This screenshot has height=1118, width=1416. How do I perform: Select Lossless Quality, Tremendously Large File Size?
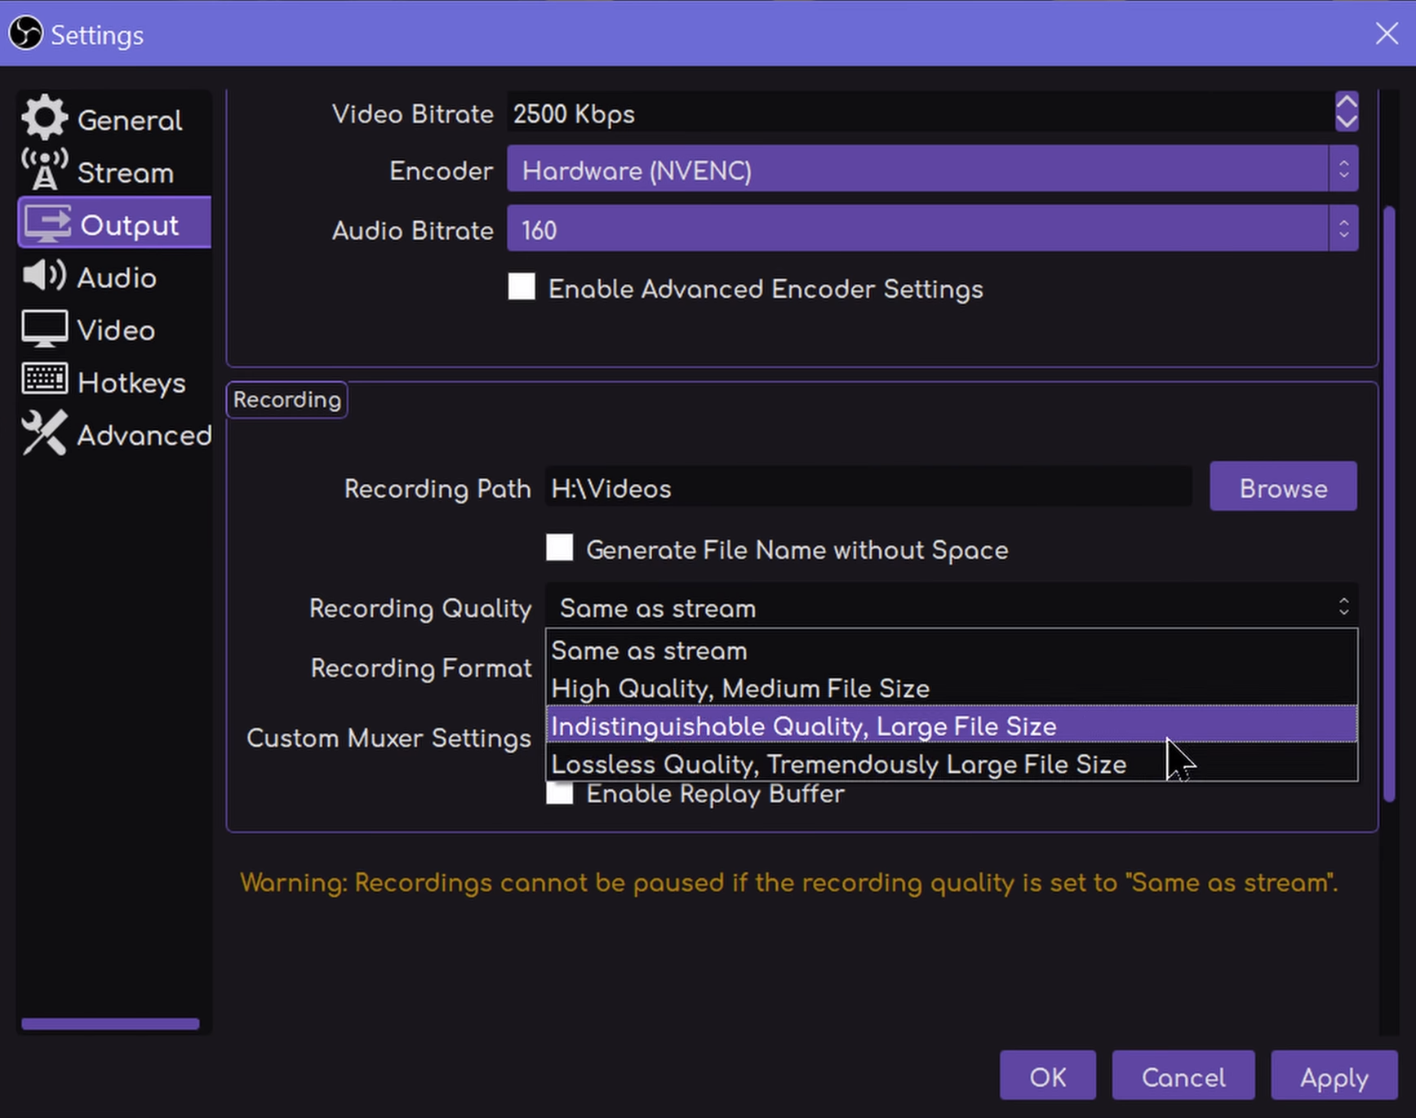838,764
